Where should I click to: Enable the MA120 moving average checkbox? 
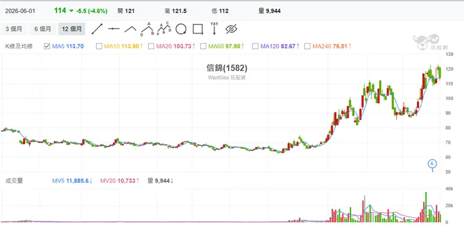pos(255,46)
